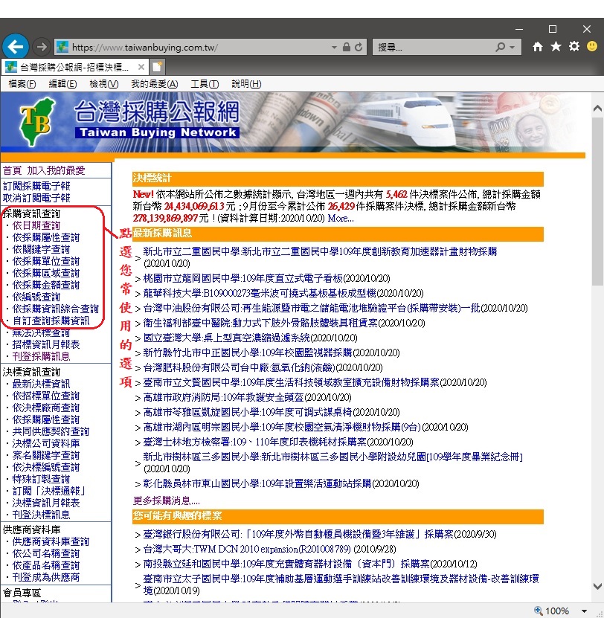Screen dimensions: 604x618
Task: Open 特殊訂製查詢 link
Action: click(x=41, y=478)
